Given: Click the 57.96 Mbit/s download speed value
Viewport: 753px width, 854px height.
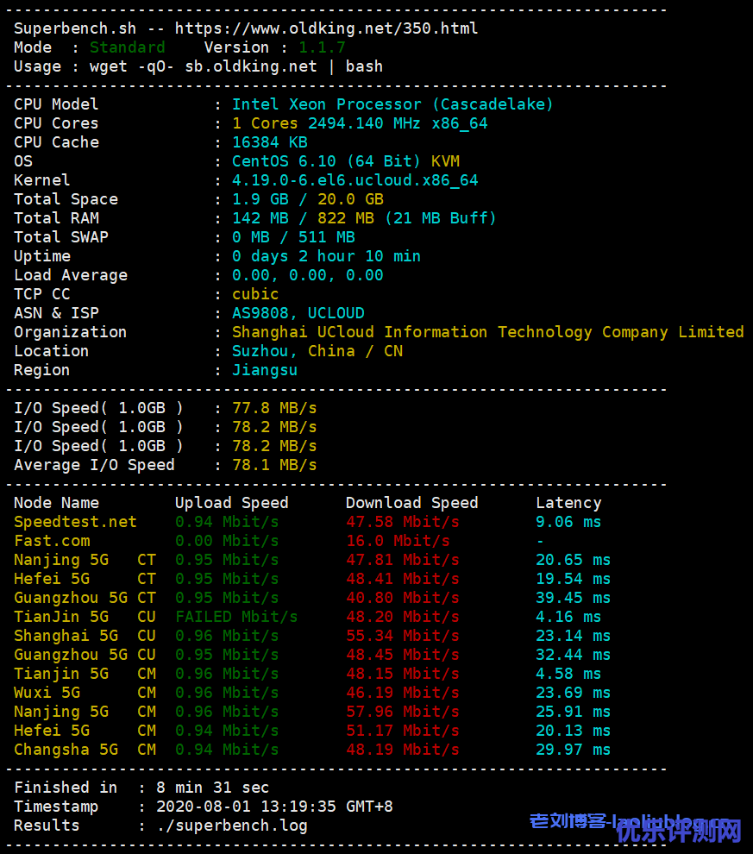Looking at the screenshot, I should point(402,712).
